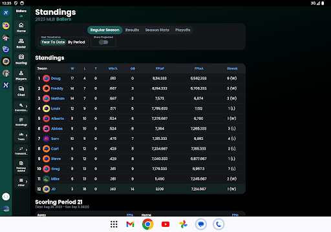The width and height of the screenshot is (331, 232).
Task: Open the Players section
Action: point(21,75)
